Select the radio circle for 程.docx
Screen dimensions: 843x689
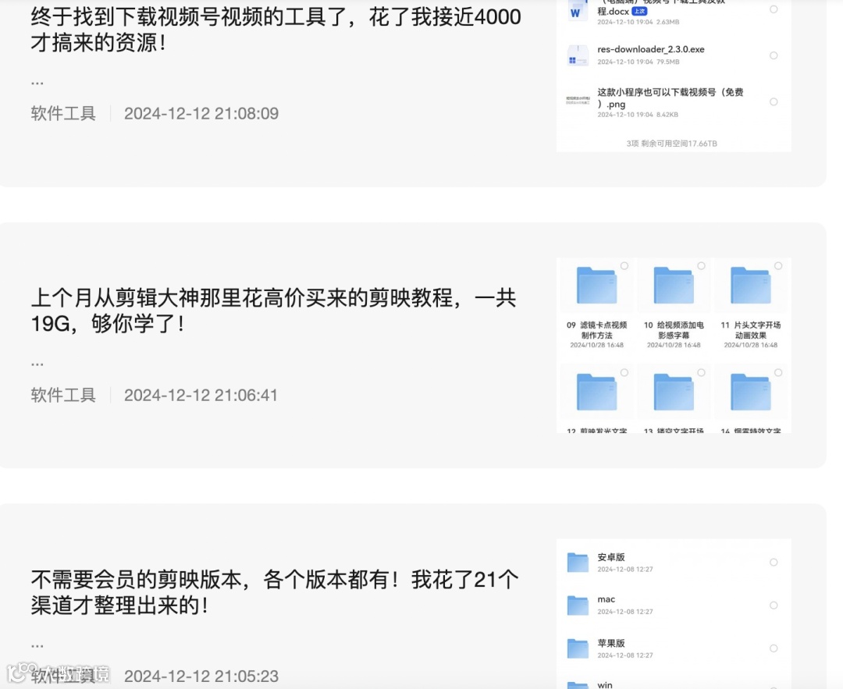[774, 9]
